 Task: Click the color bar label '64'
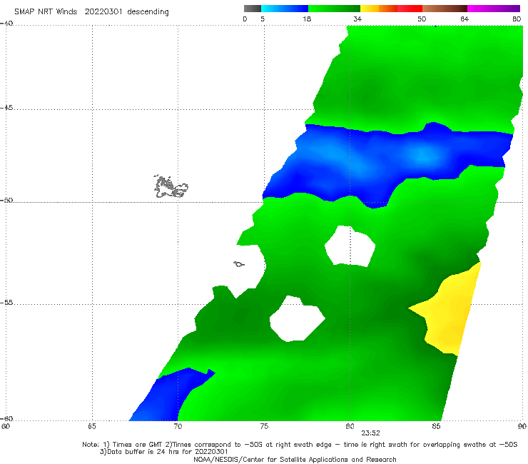click(x=464, y=19)
